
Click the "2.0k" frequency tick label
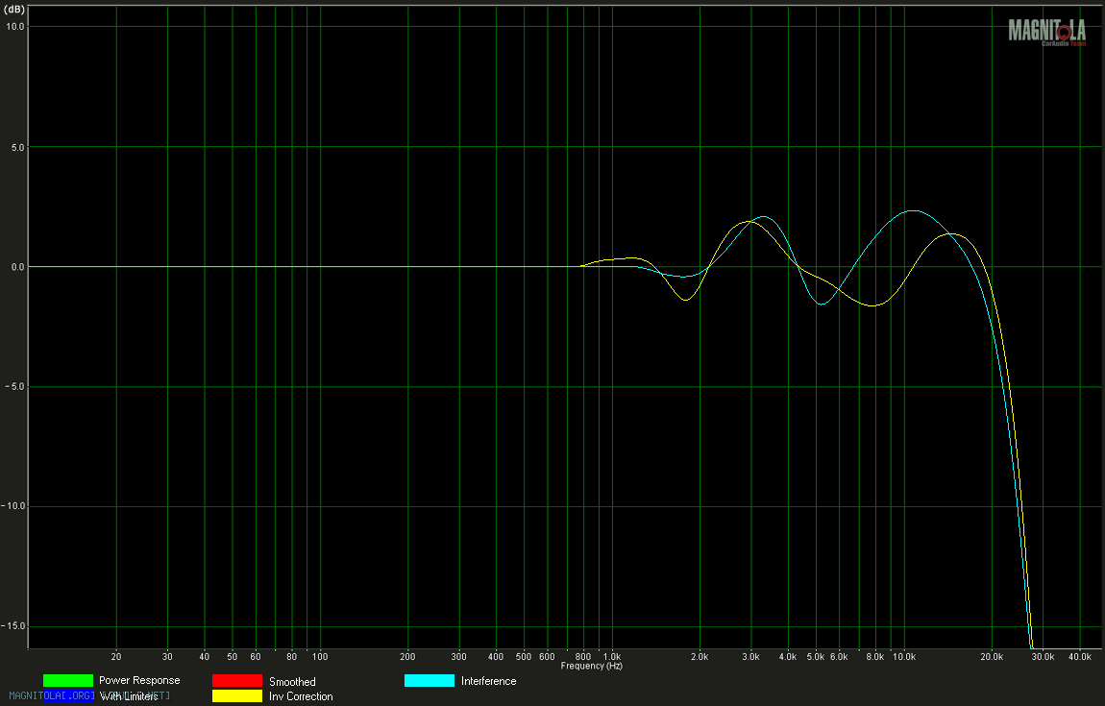pos(700,657)
